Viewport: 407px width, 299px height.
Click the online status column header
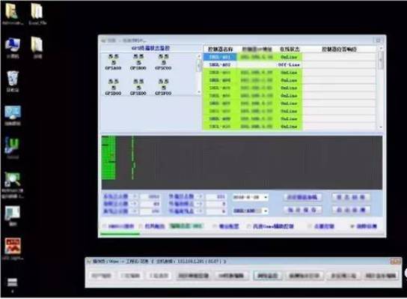[290, 49]
